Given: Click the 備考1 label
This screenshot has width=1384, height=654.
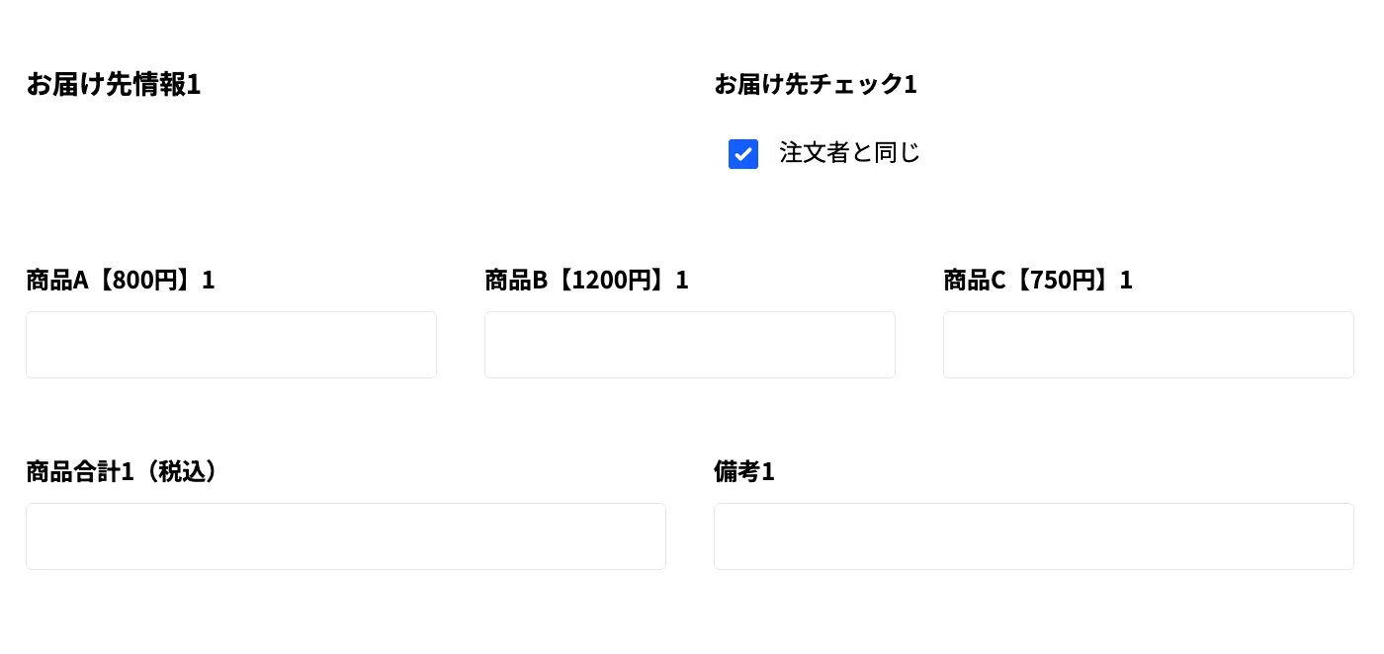Looking at the screenshot, I should [744, 472].
